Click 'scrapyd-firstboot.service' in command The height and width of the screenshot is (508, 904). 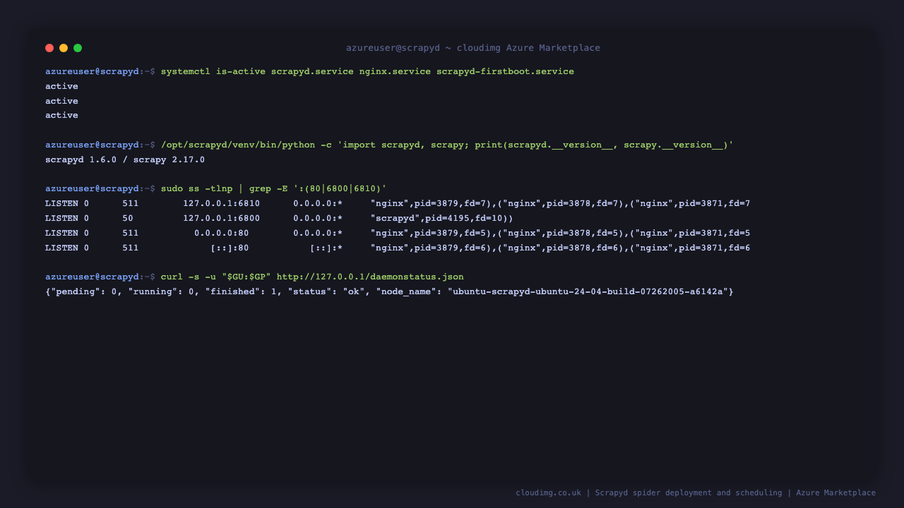point(505,71)
